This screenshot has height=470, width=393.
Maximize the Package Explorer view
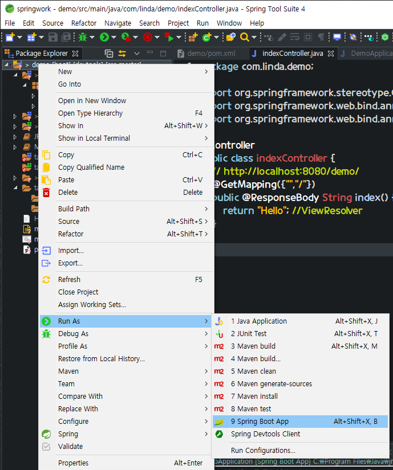point(163,54)
